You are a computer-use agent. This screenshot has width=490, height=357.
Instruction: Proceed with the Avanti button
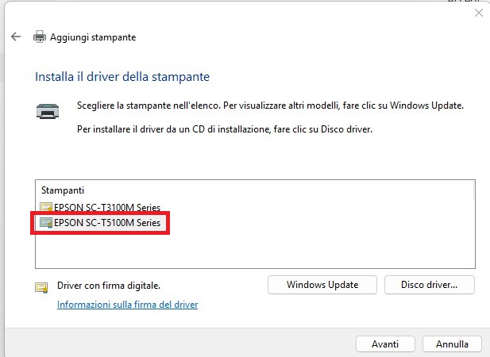point(384,344)
